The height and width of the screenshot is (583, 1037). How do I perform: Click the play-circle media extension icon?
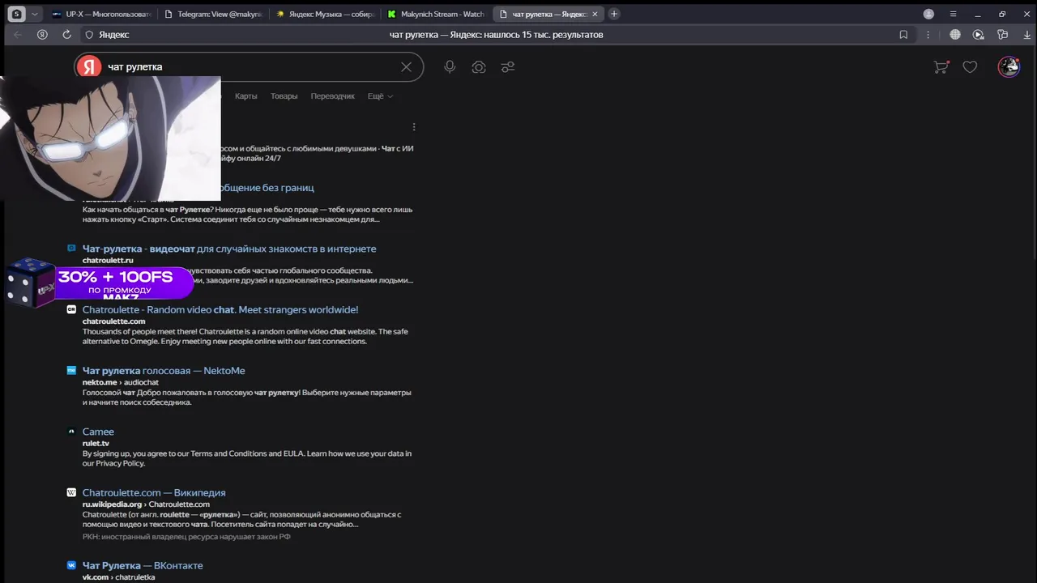pos(979,35)
